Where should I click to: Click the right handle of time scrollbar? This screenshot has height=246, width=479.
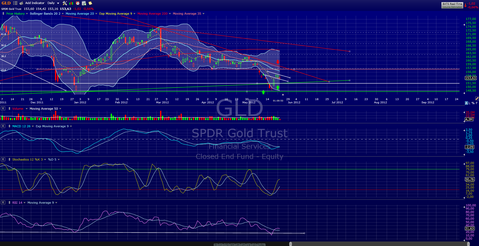469,244
